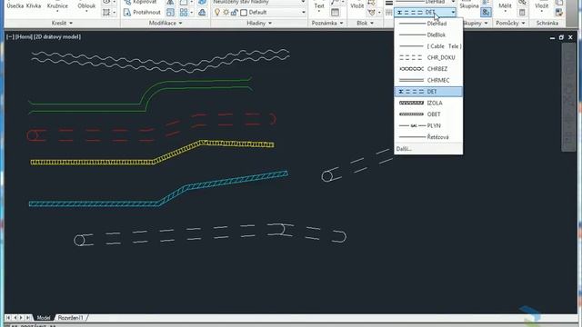This screenshot has width=582, height=327.
Task: Expand the Poznámka panel
Action: (x=327, y=23)
